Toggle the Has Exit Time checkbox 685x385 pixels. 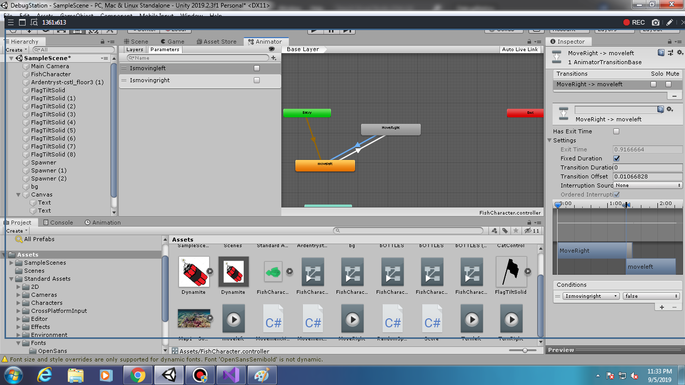pos(616,131)
